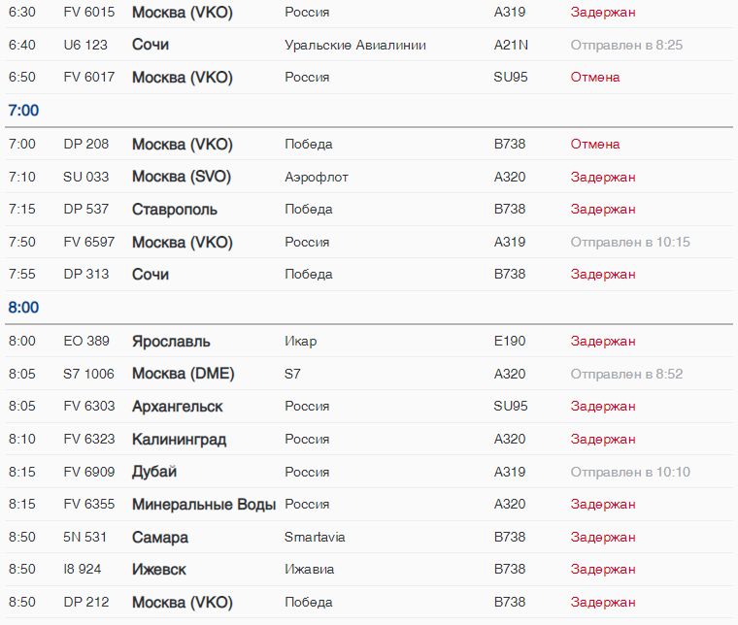Open DP 212 flight to Москва (VKO)

pos(369,602)
